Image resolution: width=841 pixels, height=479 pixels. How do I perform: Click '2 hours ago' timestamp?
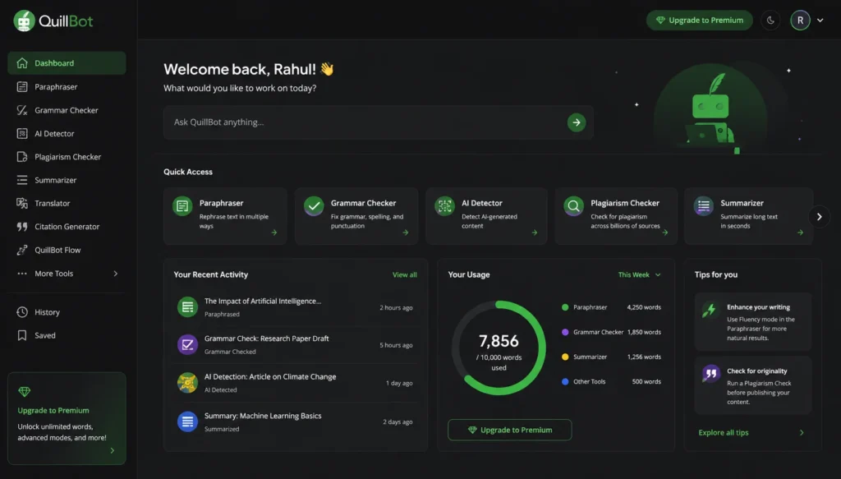pos(397,308)
